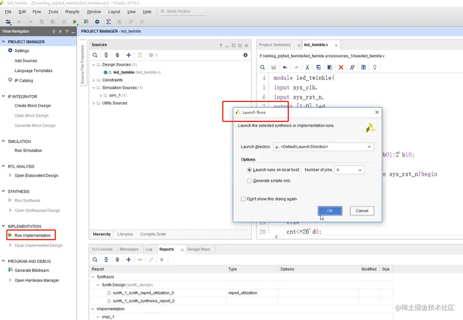Viewport: 463px width, 320px height.
Task: Collapse the PROJECT MANAGER section
Action: pyautogui.click(x=4, y=42)
